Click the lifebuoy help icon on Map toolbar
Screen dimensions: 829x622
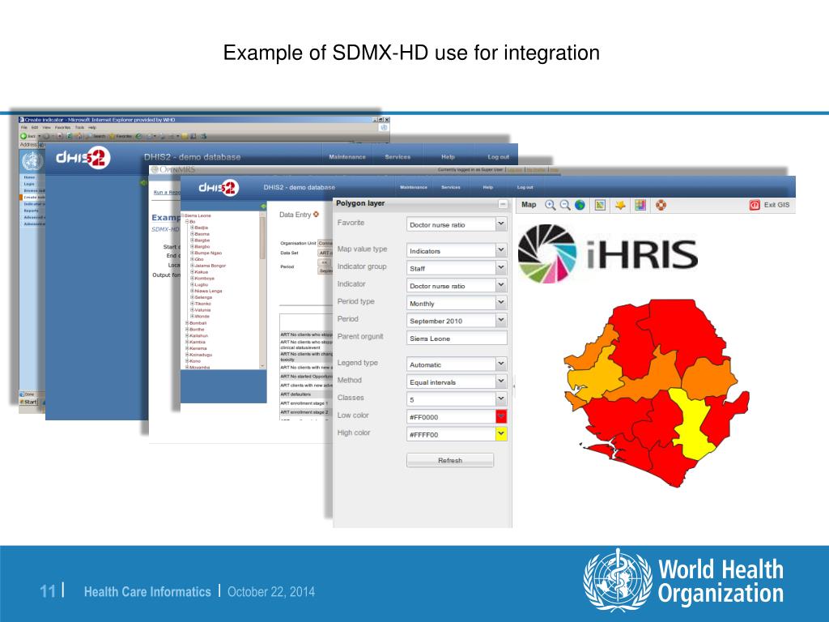tap(661, 205)
